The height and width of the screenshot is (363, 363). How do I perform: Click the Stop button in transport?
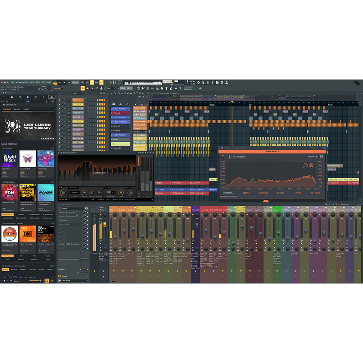pyautogui.click(x=65, y=83)
